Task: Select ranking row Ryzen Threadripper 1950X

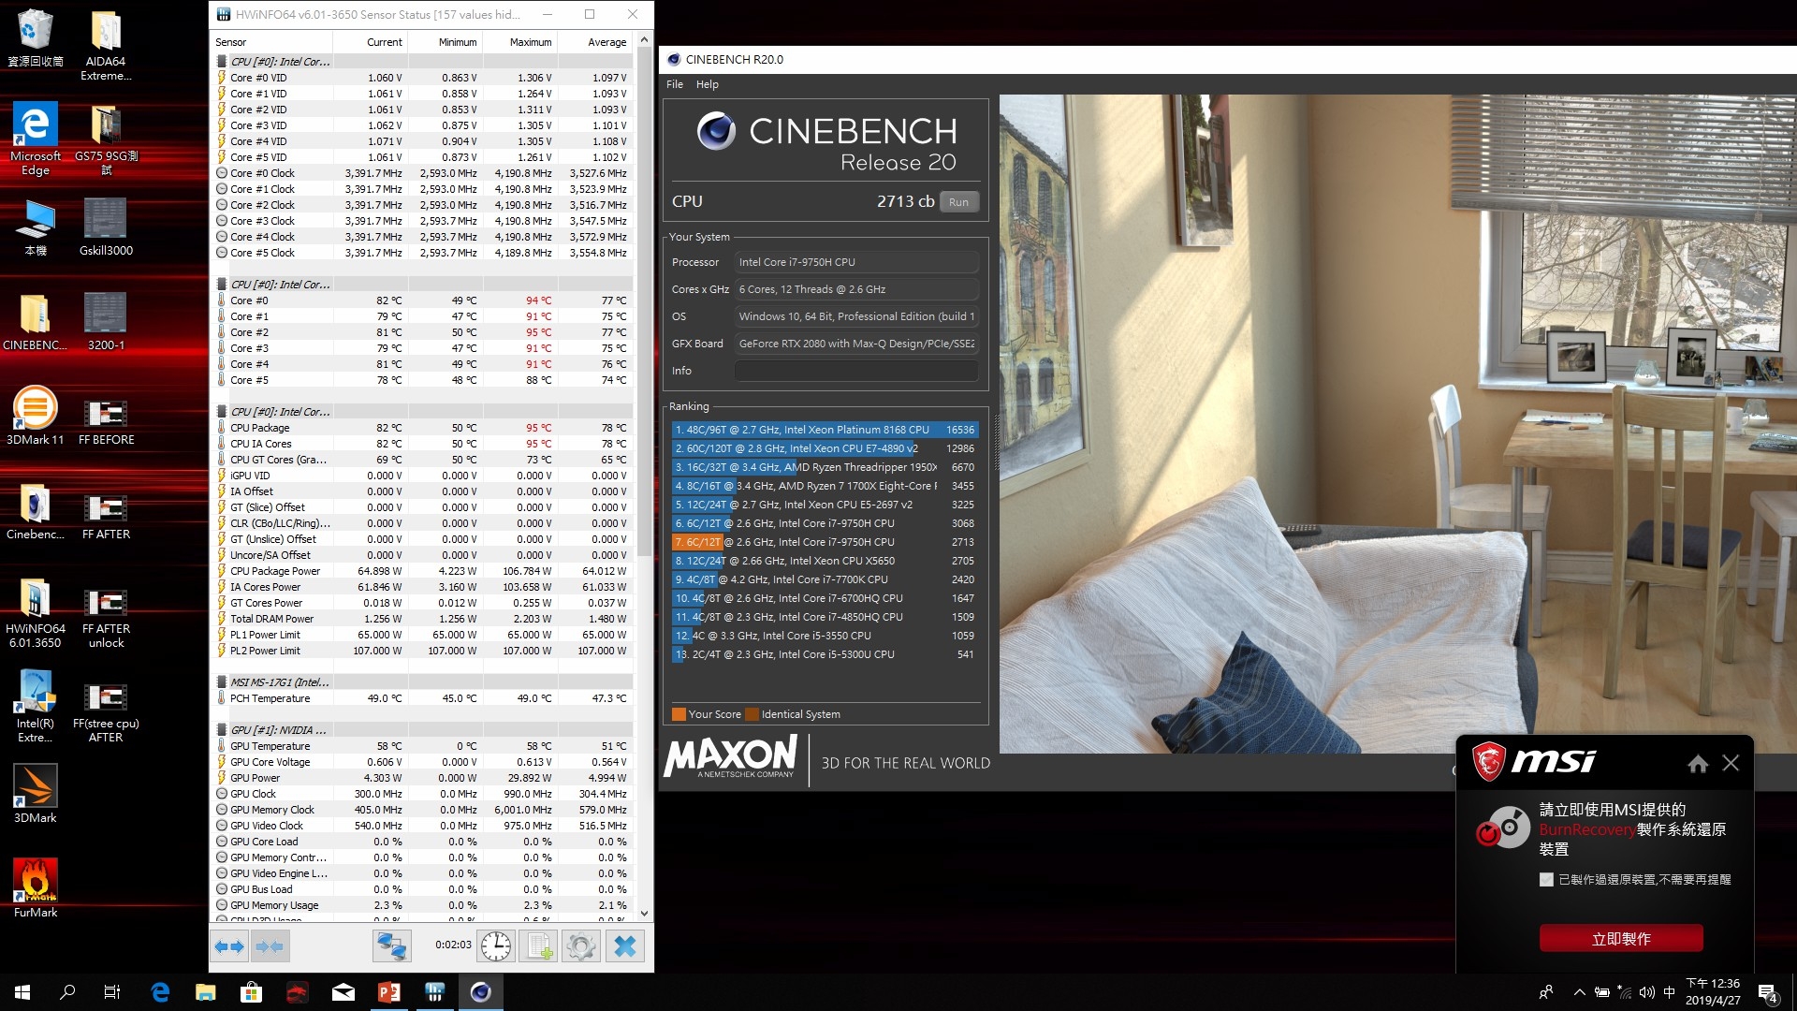Action: pos(825,467)
